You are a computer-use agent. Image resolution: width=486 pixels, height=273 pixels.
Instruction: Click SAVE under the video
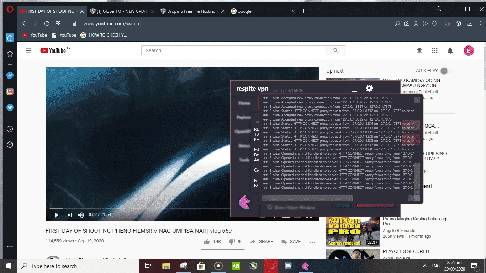point(291,242)
